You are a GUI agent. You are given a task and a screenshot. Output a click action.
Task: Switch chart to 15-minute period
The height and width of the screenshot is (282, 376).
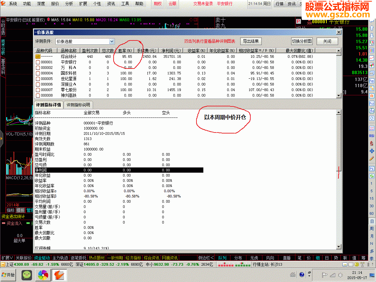[x=371, y=198]
